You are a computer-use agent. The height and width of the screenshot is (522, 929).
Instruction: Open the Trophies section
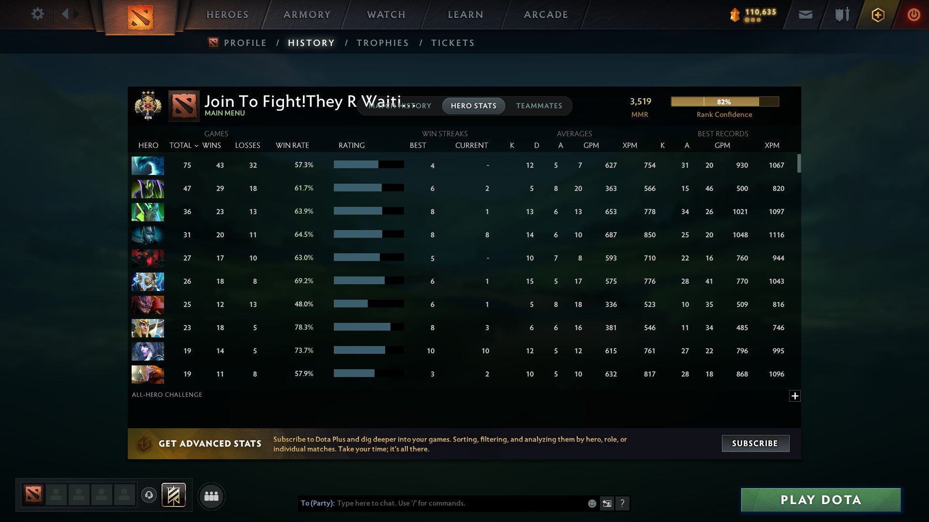tap(382, 43)
